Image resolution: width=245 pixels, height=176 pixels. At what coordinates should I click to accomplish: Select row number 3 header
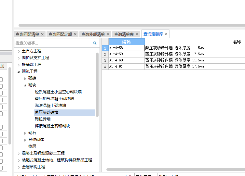point(105,60)
